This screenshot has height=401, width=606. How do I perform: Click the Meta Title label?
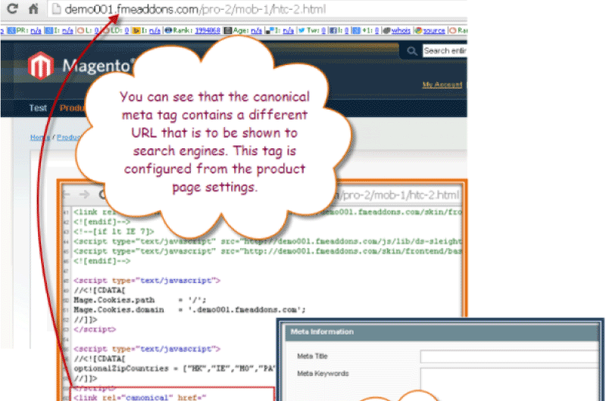coord(312,356)
